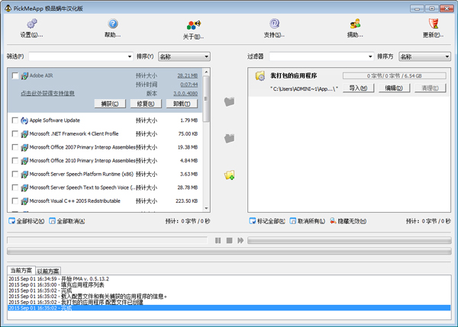Screen dimensions: 458x327
Task: Pause the current operation
Action: [x=218, y=240]
